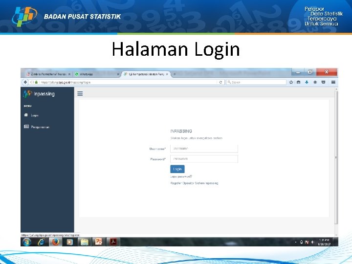Click the browser back arrow button

coord(25,82)
